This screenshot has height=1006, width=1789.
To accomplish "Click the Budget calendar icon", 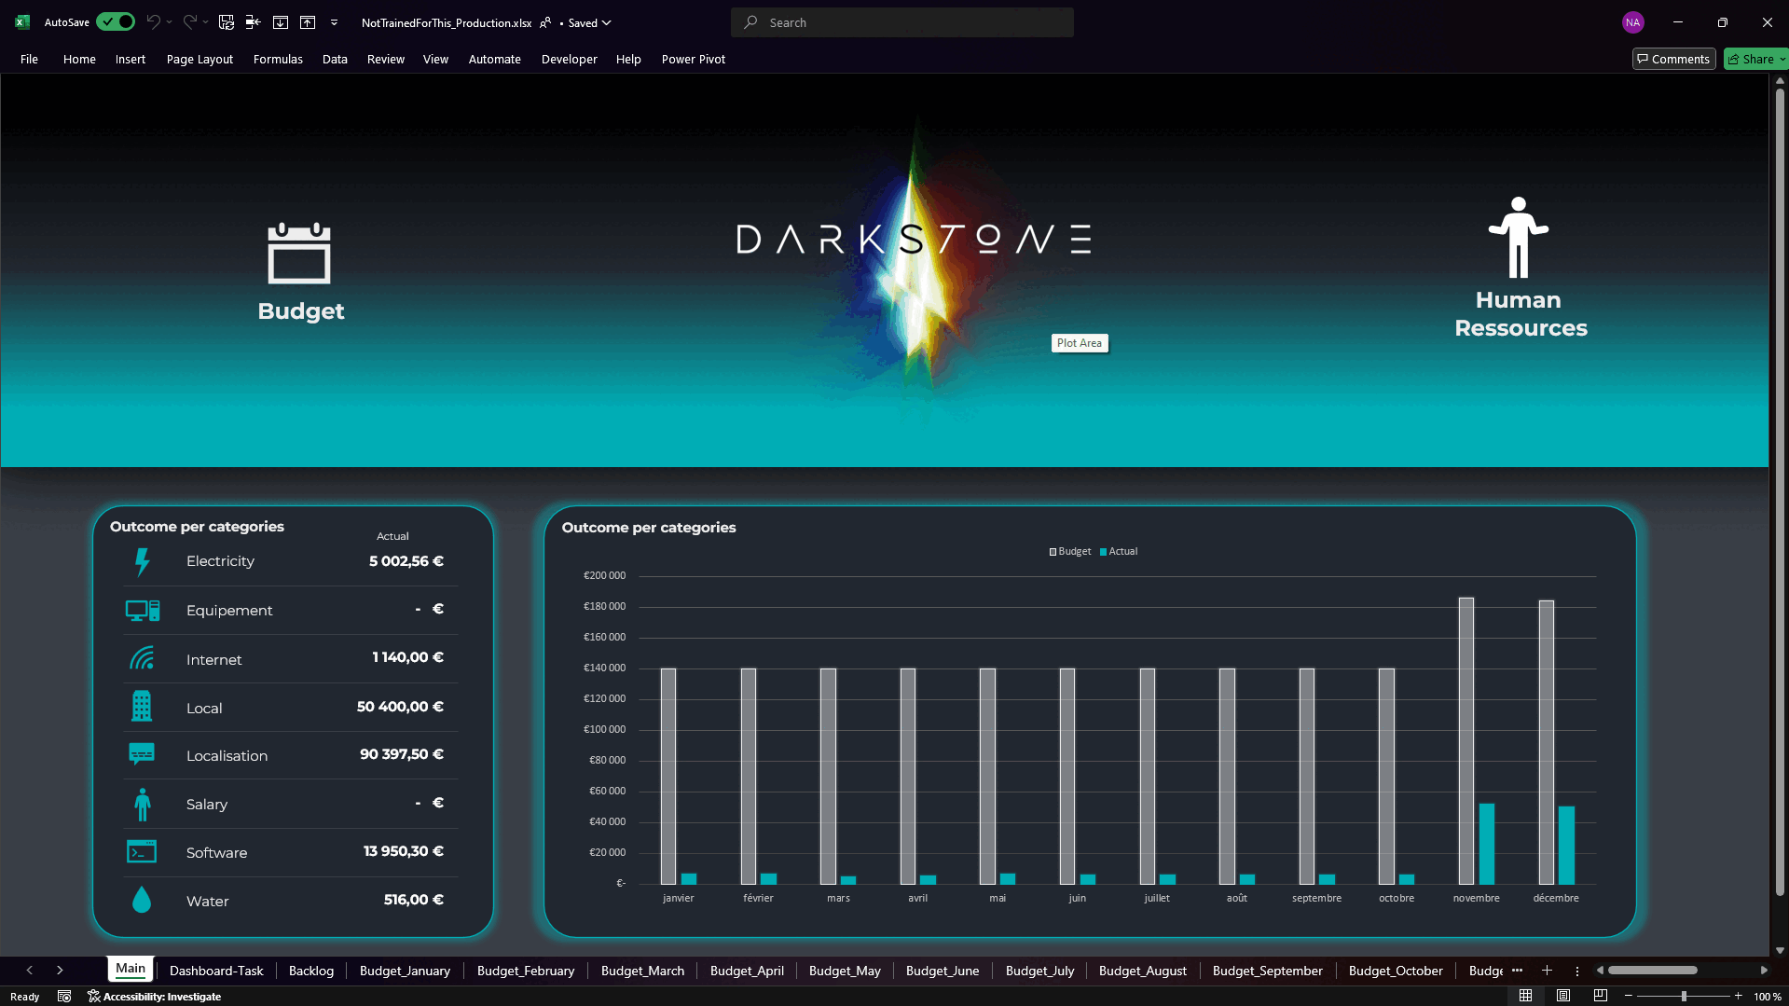I will coord(299,253).
